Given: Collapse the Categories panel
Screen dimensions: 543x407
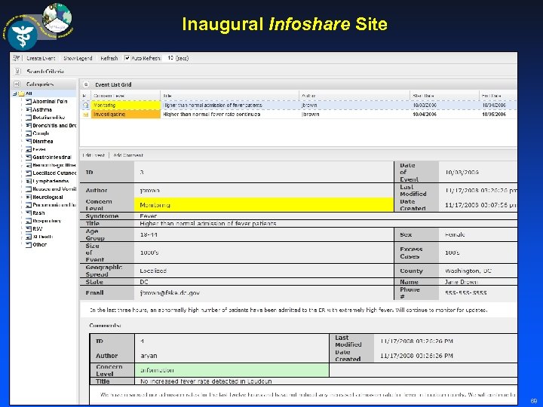Looking at the screenshot, I should pos(17,84).
